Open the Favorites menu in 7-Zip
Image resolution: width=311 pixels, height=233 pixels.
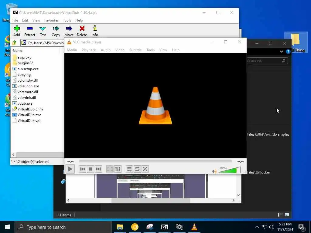[51, 20]
